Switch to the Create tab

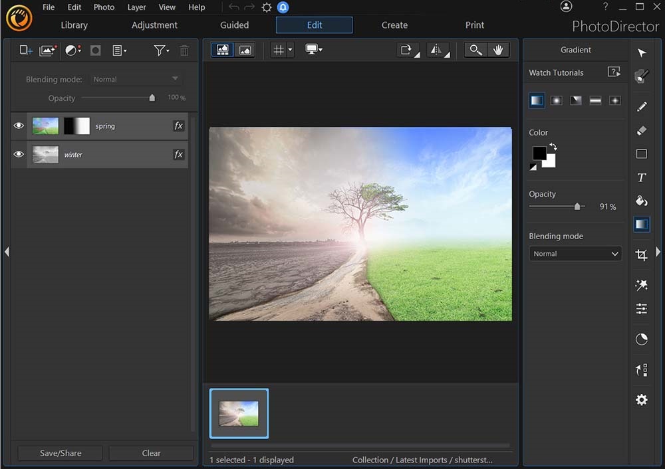click(394, 25)
